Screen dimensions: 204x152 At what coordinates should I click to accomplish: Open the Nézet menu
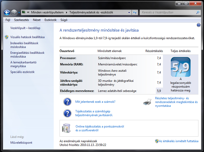point(37,20)
